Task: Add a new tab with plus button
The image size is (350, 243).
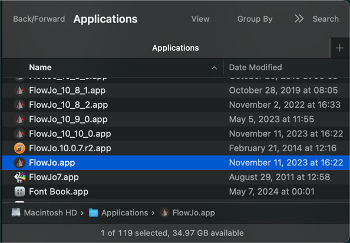Action: pos(339,48)
